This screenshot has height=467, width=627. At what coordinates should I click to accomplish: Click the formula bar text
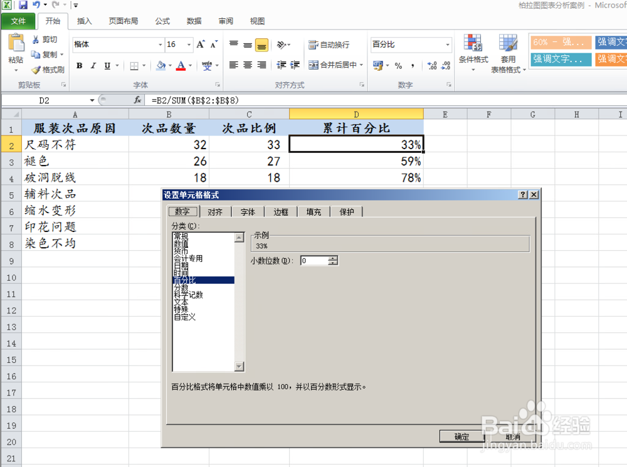195,100
